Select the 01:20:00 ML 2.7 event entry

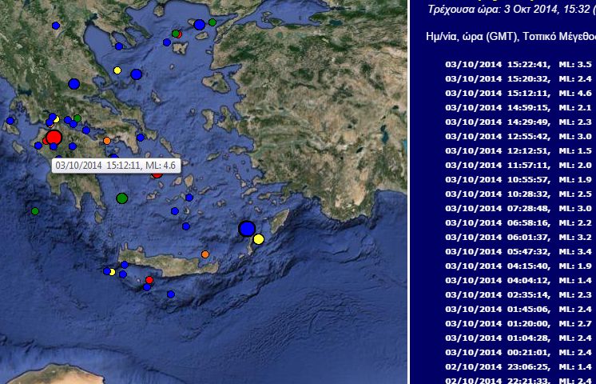tap(518, 323)
